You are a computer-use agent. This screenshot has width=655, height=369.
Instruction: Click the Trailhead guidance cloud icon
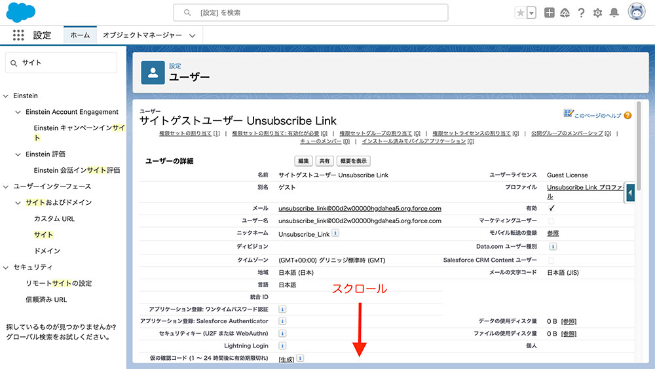565,13
